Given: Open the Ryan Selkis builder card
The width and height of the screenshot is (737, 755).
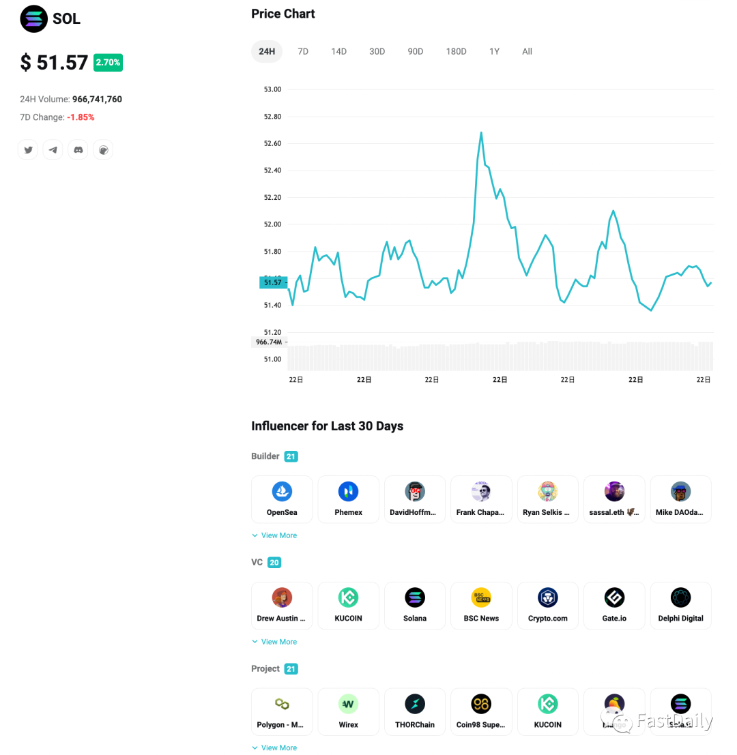Looking at the screenshot, I should pyautogui.click(x=548, y=499).
